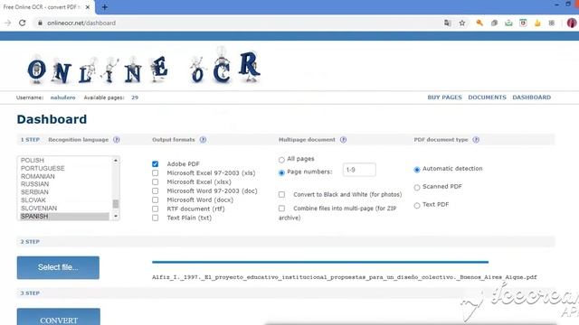Click the green download extension icon

508,23
